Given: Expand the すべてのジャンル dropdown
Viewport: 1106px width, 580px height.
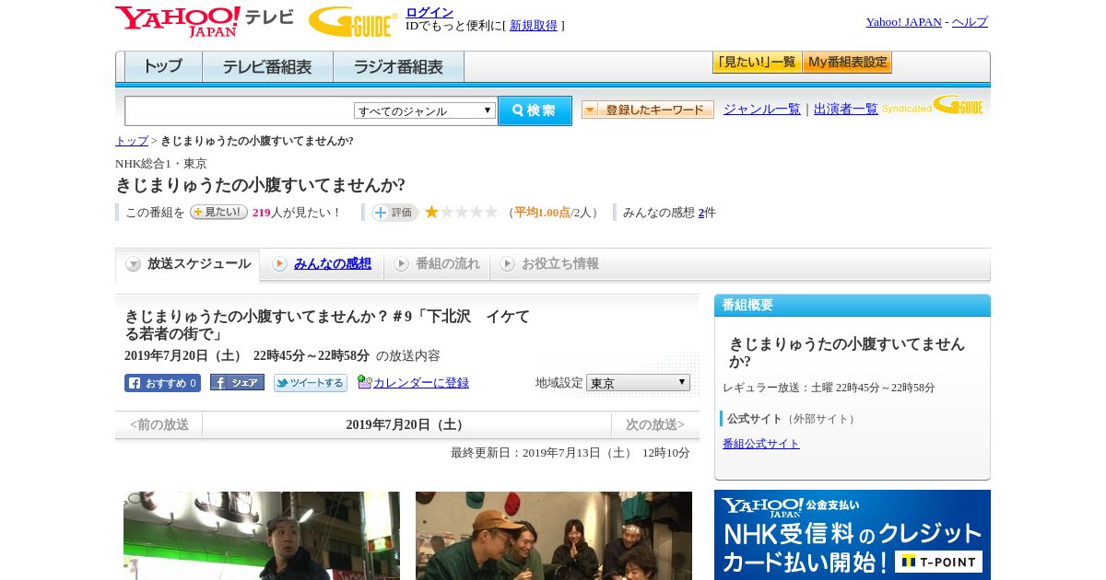Looking at the screenshot, I should click(425, 110).
